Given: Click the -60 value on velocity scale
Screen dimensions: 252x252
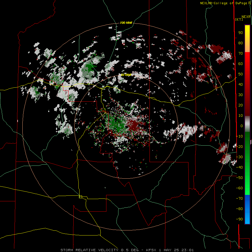Looking at the screenshot, I should [239, 188].
